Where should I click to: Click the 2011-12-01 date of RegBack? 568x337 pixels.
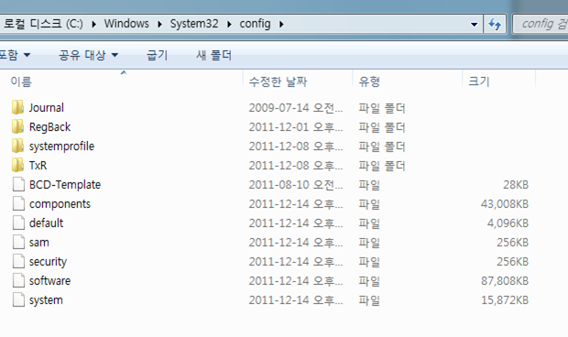296,127
